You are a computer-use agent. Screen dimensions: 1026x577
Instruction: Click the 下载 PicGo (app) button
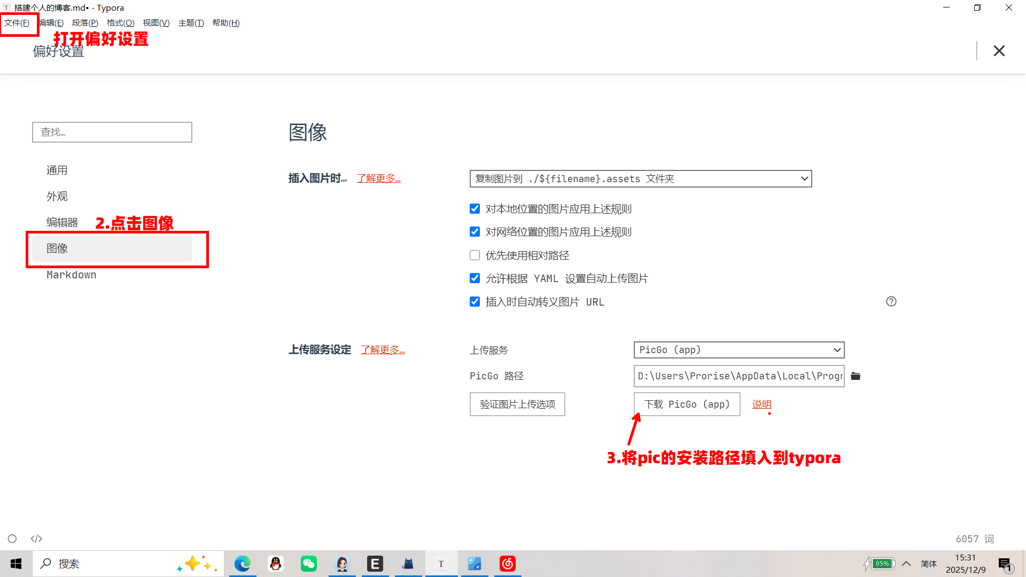point(686,404)
